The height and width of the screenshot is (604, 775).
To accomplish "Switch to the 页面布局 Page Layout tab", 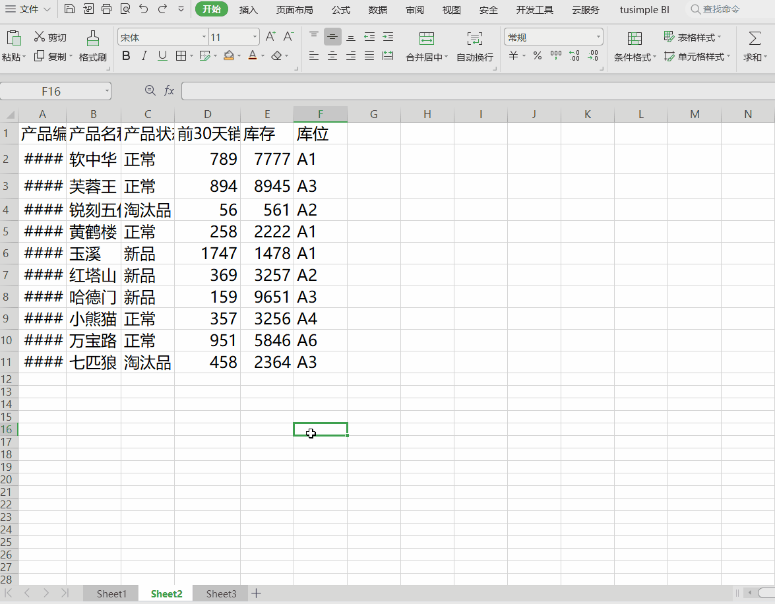I will coord(295,10).
